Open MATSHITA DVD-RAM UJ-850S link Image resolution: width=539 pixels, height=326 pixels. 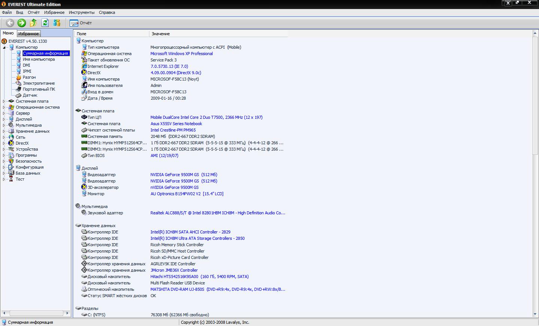[218, 289]
